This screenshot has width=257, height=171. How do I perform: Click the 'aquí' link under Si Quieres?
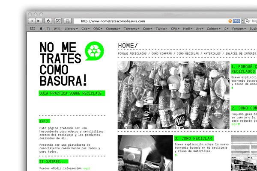87,168
